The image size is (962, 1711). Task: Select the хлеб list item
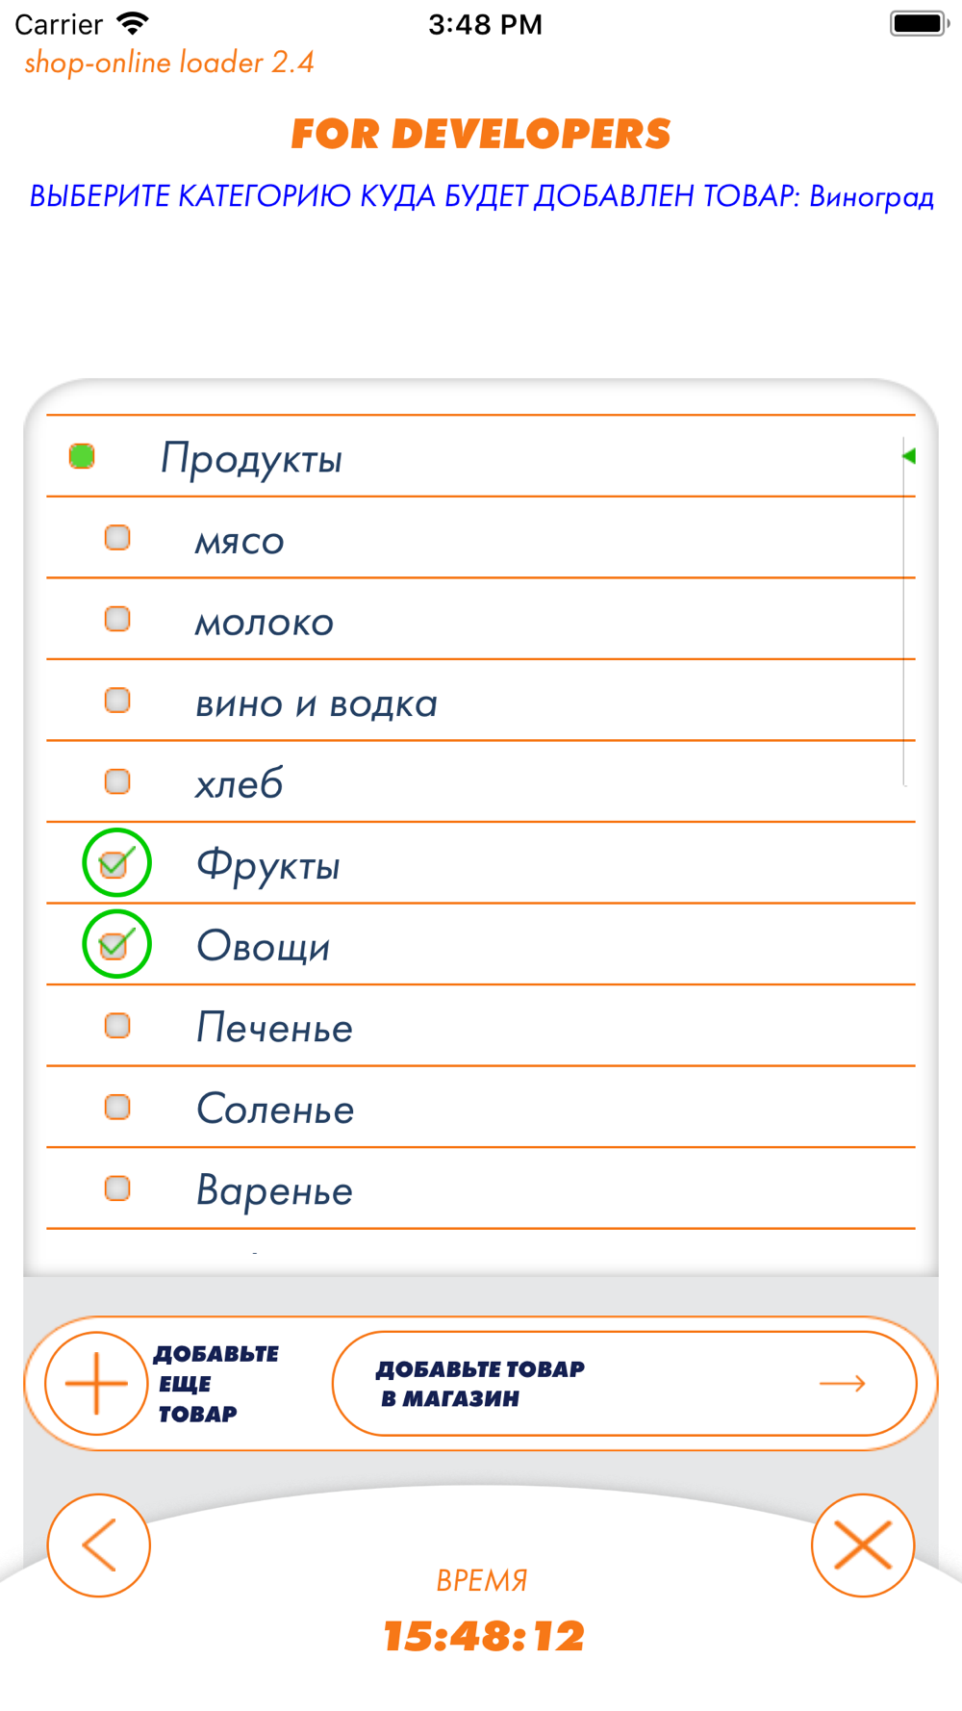coord(481,781)
